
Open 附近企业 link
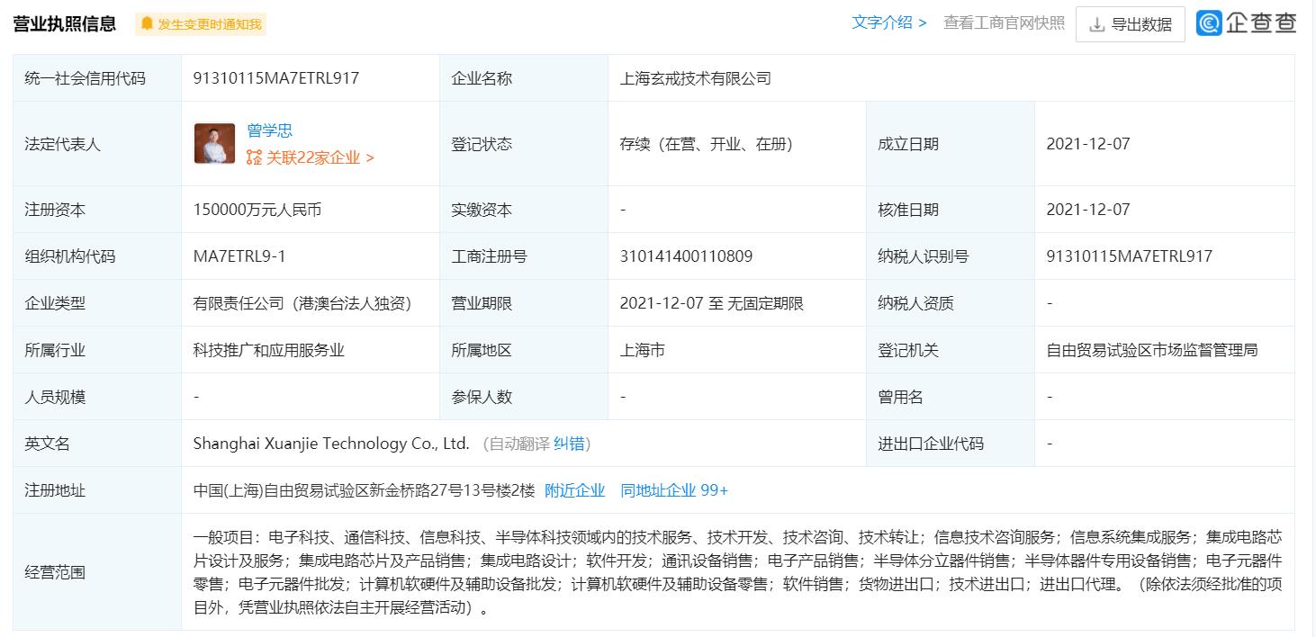(575, 490)
